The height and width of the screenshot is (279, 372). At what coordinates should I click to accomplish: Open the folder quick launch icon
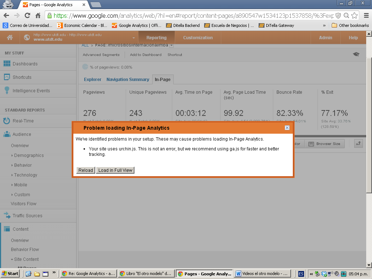click(37, 274)
